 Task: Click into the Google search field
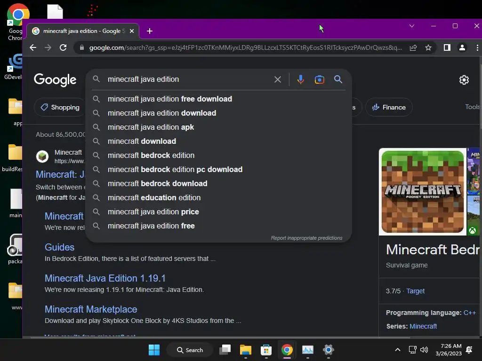[x=188, y=79]
